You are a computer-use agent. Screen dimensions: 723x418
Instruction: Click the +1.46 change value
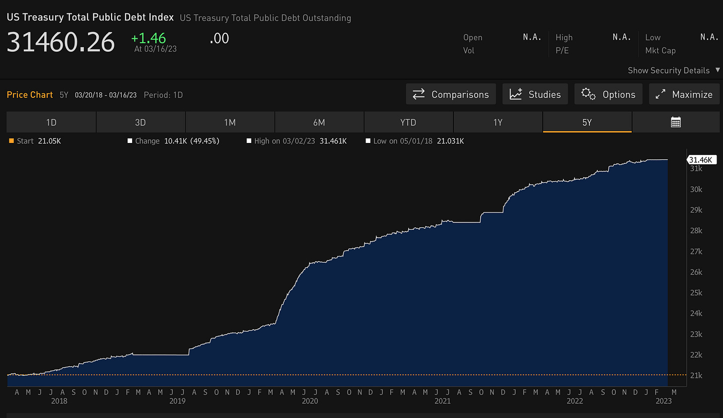click(x=148, y=38)
